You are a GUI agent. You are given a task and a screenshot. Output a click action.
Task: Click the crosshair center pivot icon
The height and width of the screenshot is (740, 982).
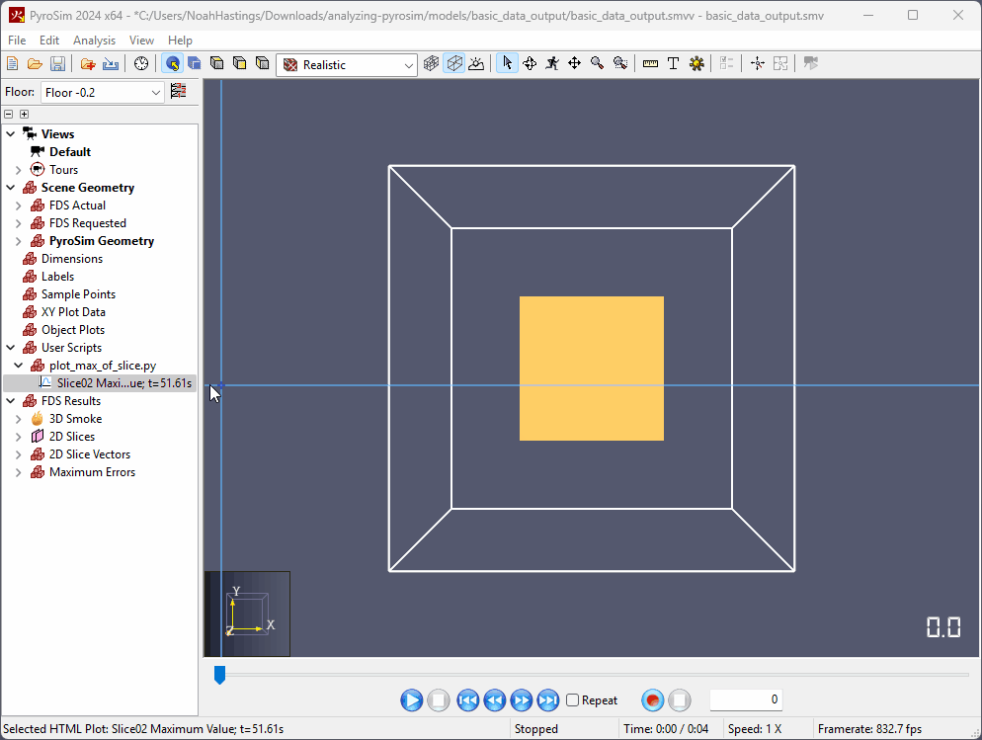tap(758, 64)
